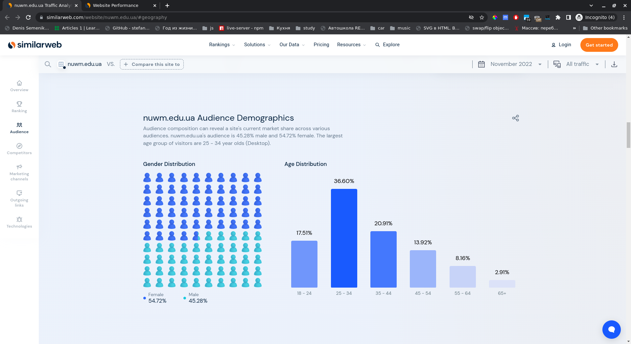This screenshot has width=631, height=344.
Task: Open Technologies in the sidebar
Action: [x=19, y=222]
